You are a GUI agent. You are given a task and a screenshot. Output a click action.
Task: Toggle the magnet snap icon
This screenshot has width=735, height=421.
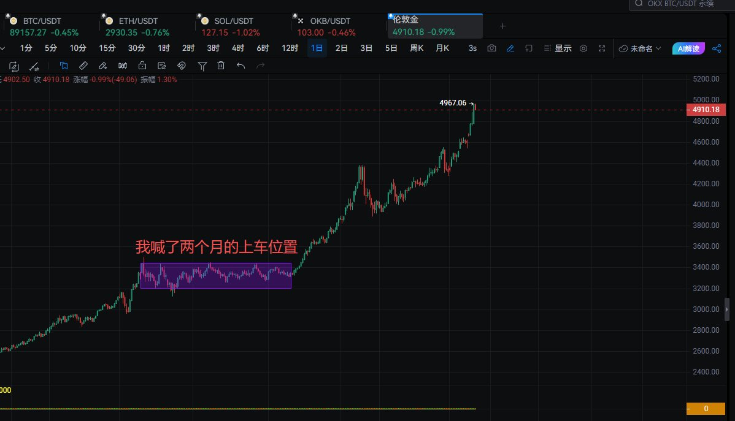click(182, 66)
